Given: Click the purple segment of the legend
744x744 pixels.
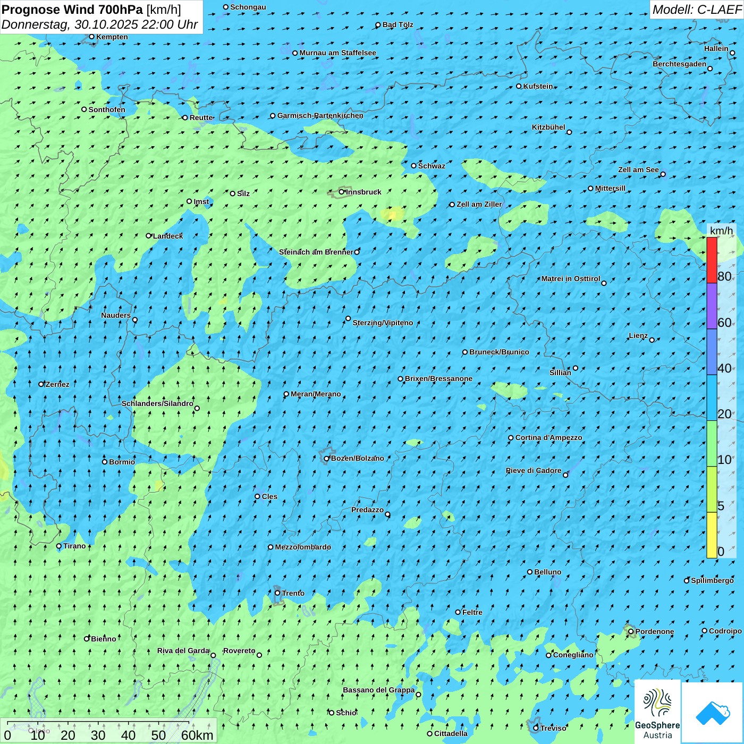Looking at the screenshot, I should 712,306.
